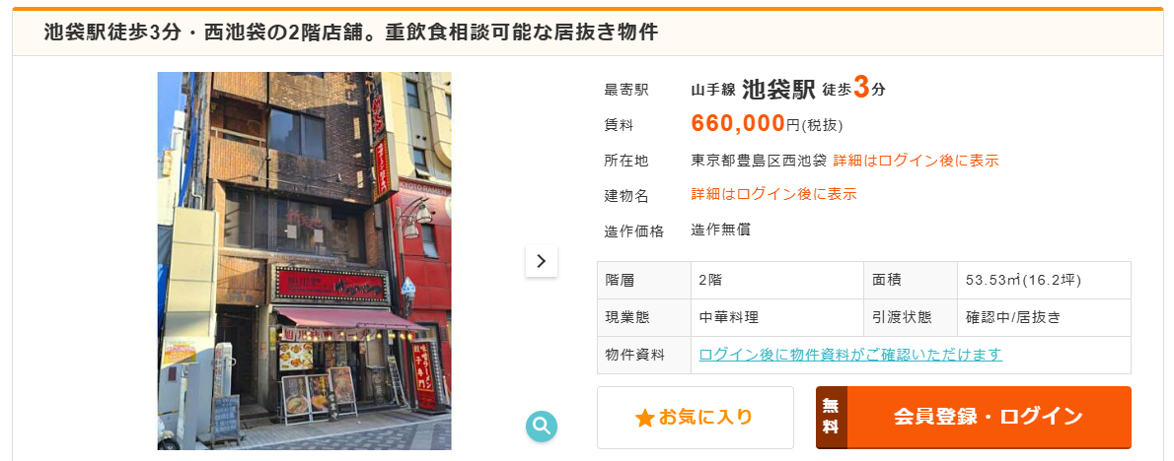Viewport: 1174px width, 461px height.
Task: Select the 中華料理 business type cell
Action: [x=777, y=317]
